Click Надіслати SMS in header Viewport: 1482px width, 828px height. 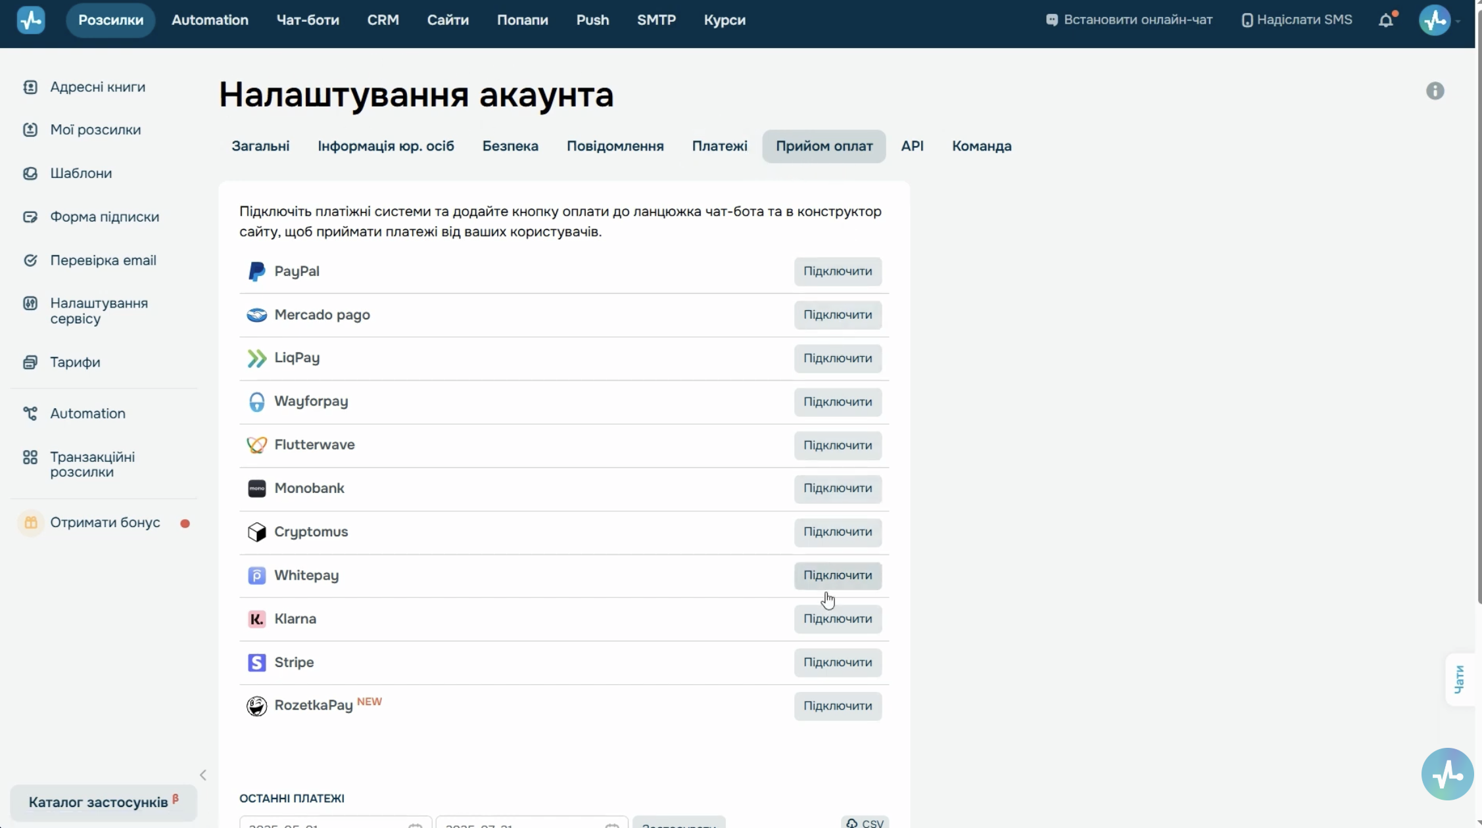[x=1297, y=20]
